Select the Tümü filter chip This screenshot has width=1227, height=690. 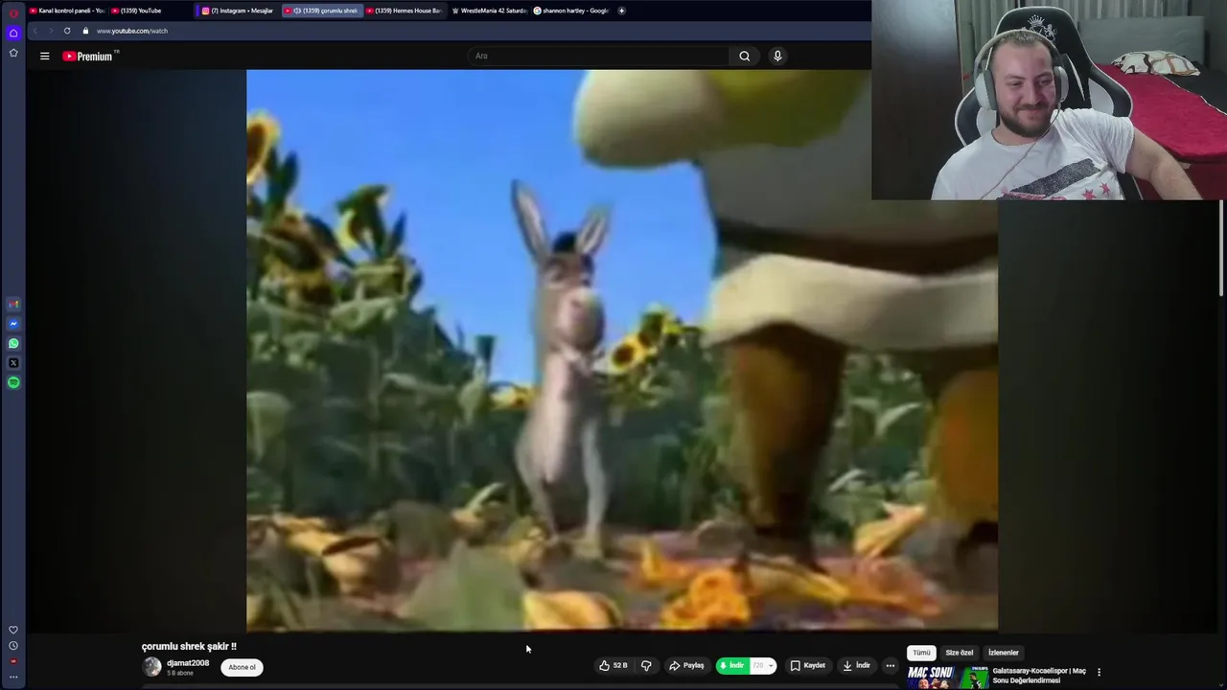[921, 653]
